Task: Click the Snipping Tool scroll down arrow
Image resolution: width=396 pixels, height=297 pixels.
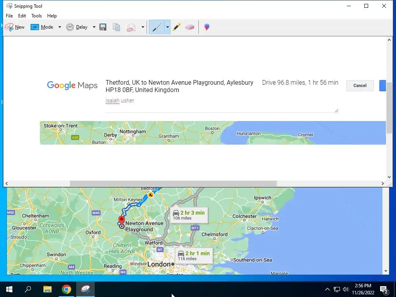Action: click(x=389, y=177)
